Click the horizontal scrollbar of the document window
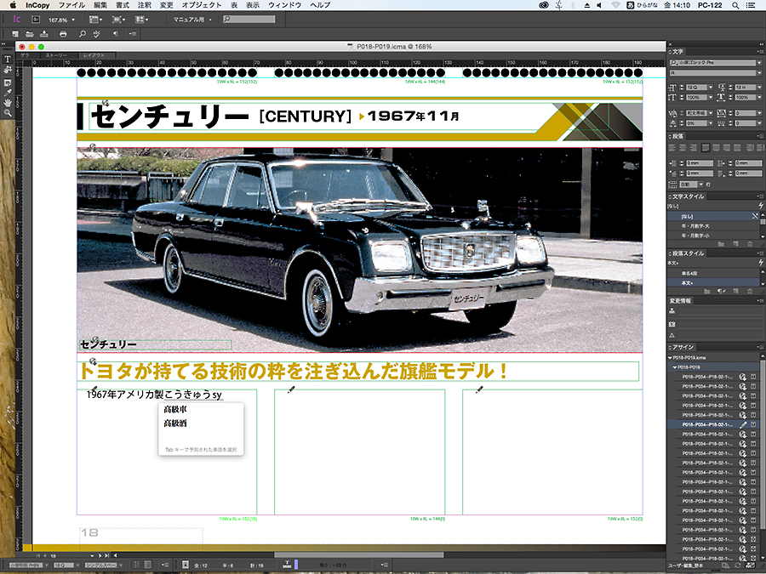 pos(358,555)
